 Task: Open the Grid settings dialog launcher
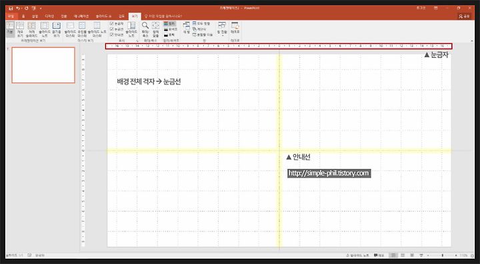tap(137, 41)
